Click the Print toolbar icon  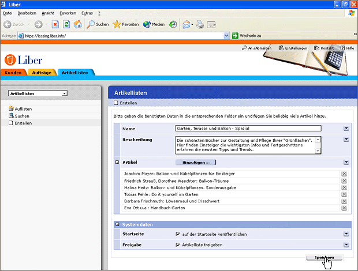200,24
